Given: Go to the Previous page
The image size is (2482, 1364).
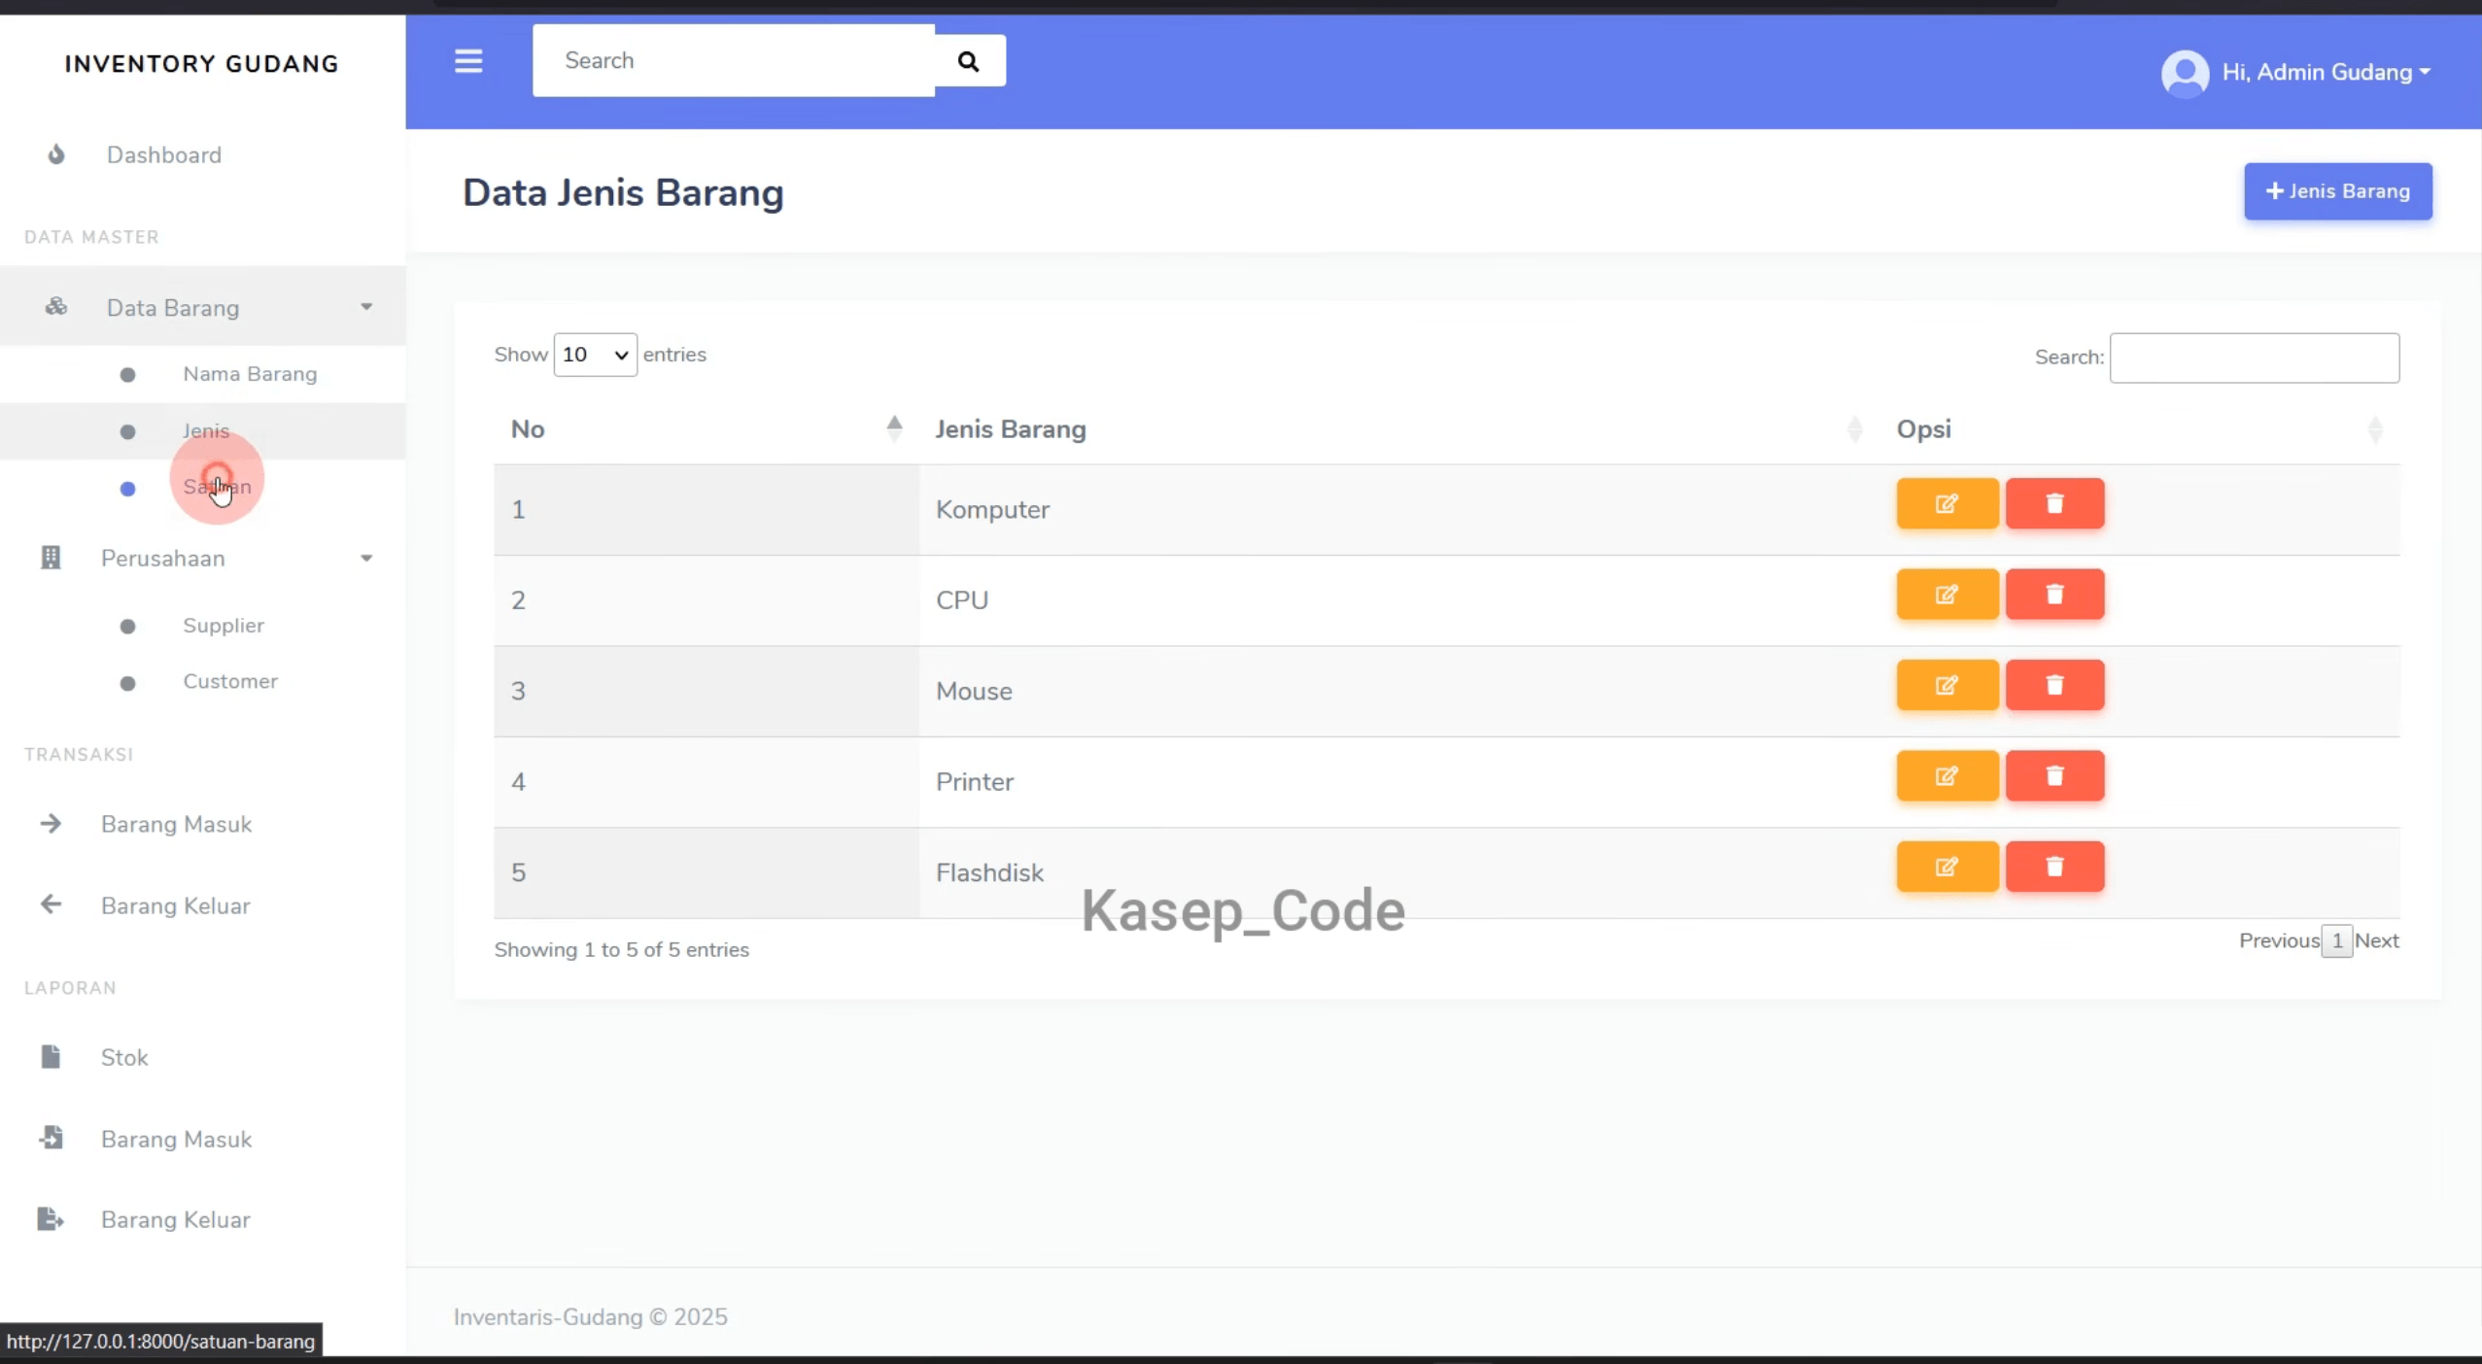Looking at the screenshot, I should click(2279, 940).
